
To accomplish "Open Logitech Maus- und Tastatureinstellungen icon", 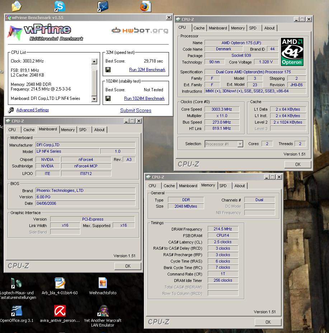I will [17, 283].
